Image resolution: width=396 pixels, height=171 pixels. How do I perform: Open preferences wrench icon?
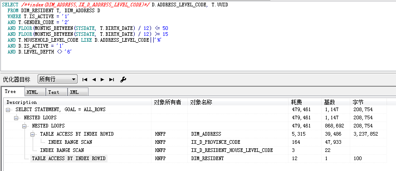[123, 79]
